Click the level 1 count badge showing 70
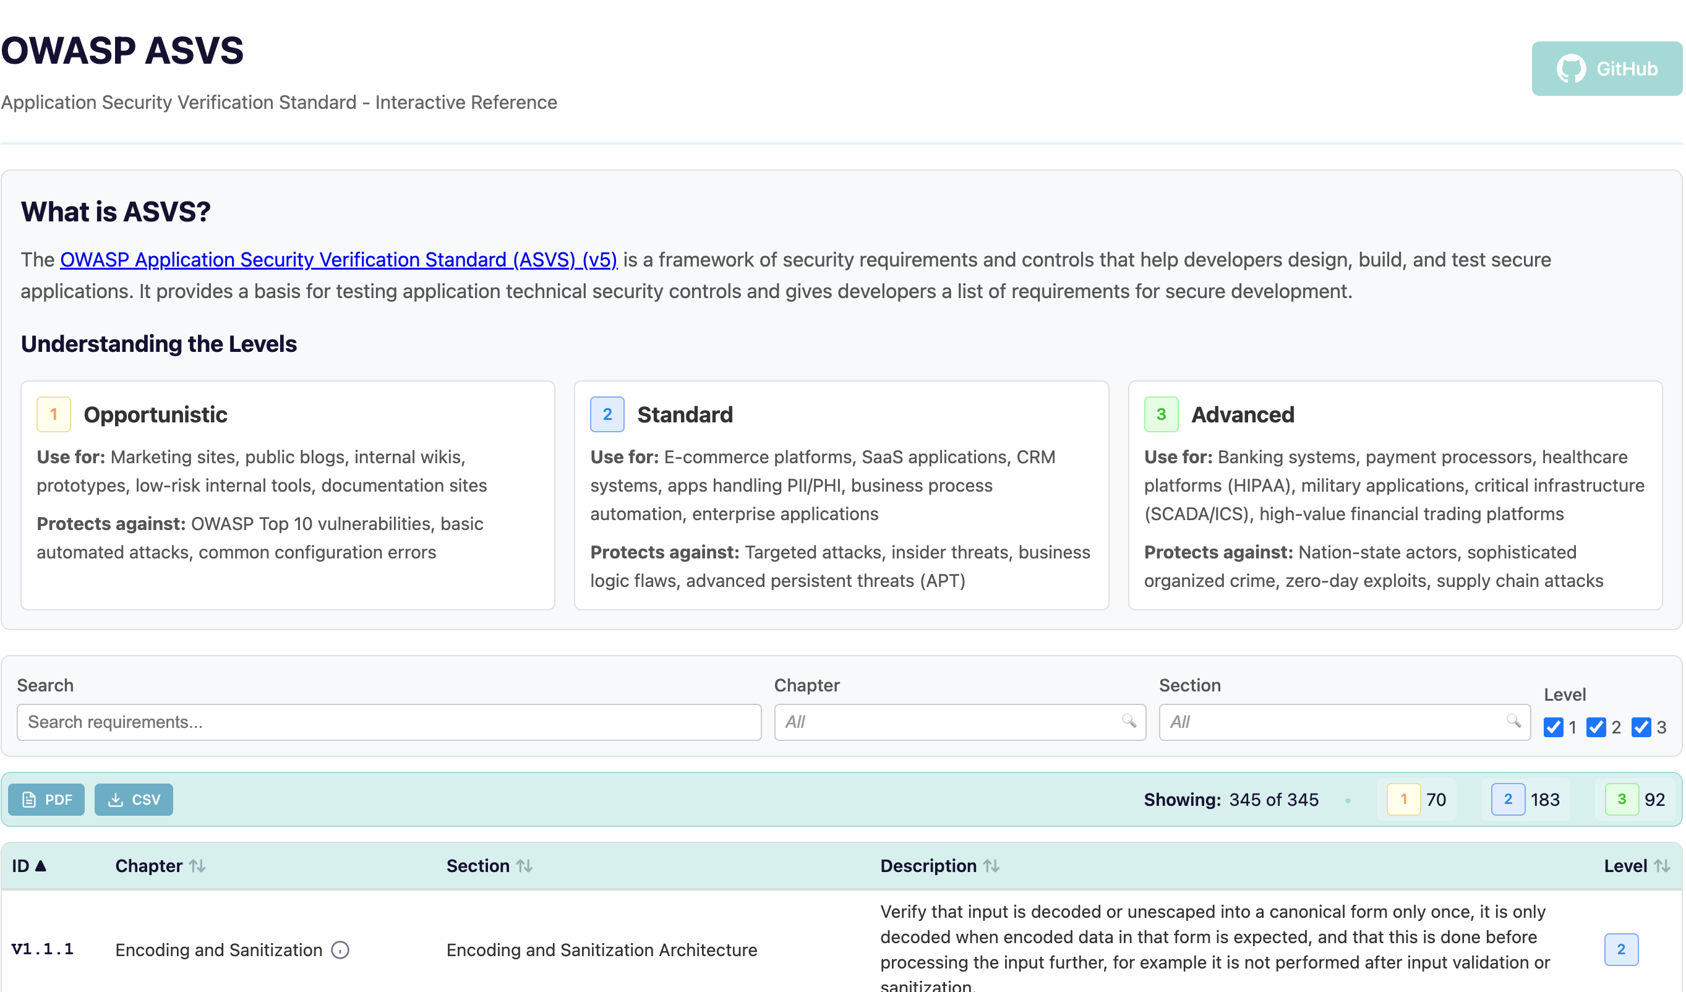This screenshot has height=992, width=1686. point(1404,800)
